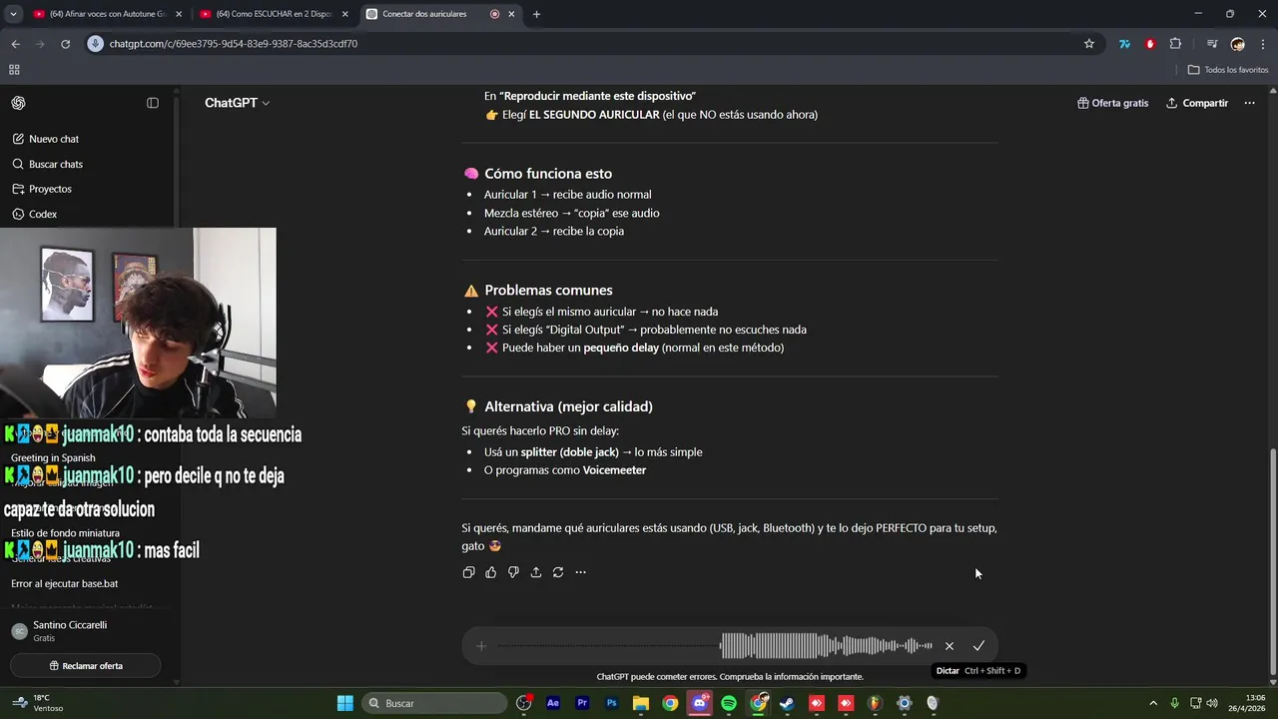1278x719 pixels.
Task: Open the media controls icon in toolbar
Action: click(1212, 44)
